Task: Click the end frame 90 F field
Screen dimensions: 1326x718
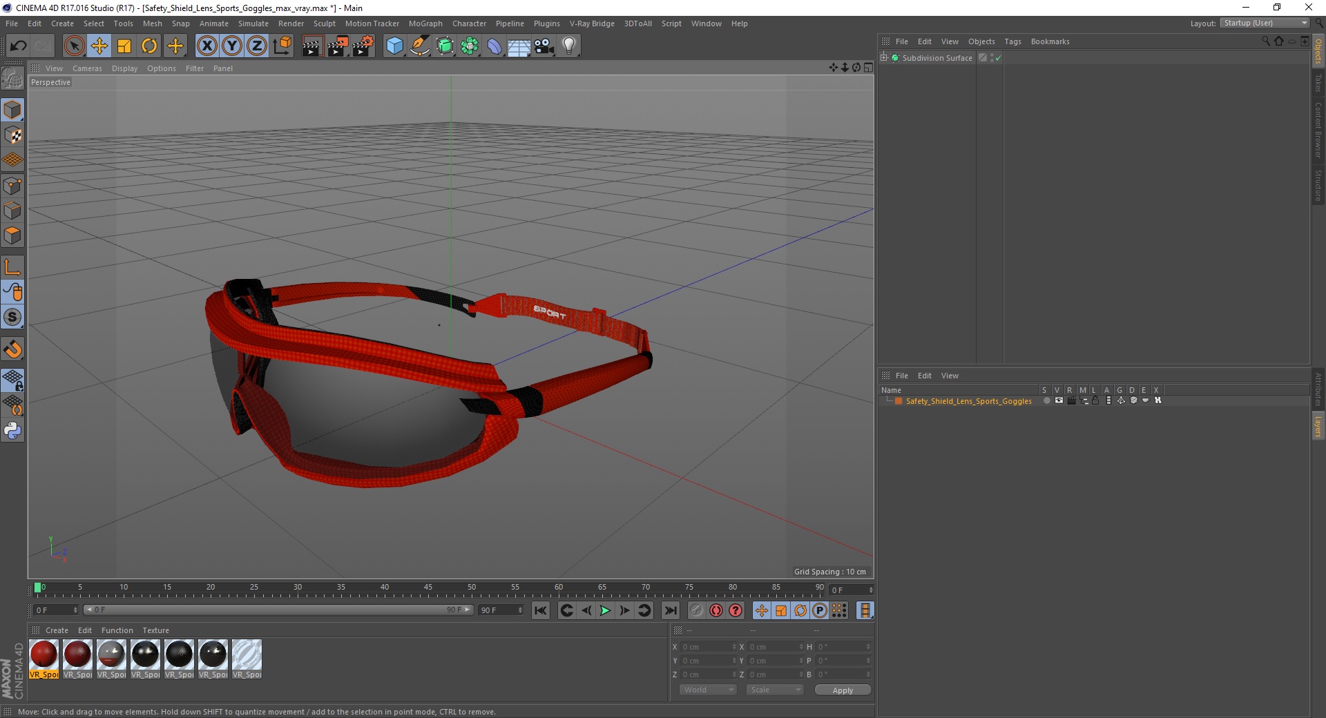Action: 501,610
